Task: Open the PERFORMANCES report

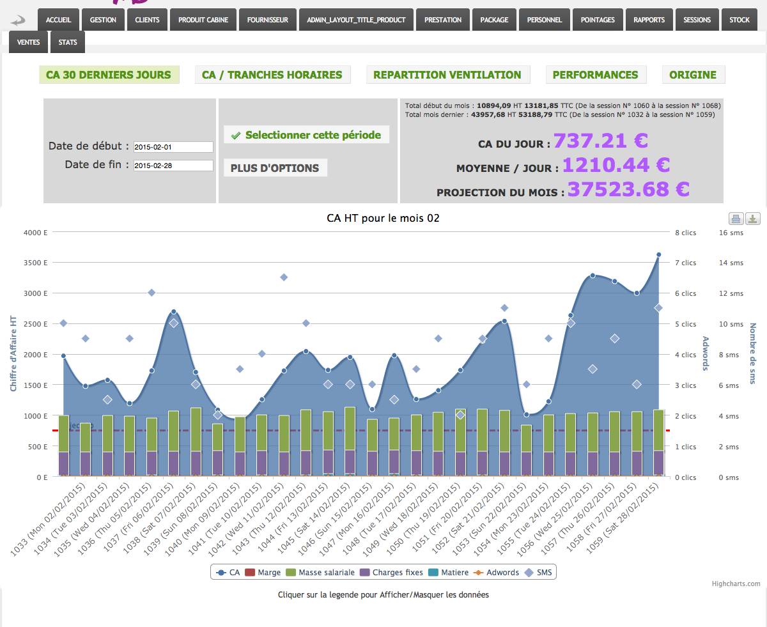Action: [x=596, y=75]
